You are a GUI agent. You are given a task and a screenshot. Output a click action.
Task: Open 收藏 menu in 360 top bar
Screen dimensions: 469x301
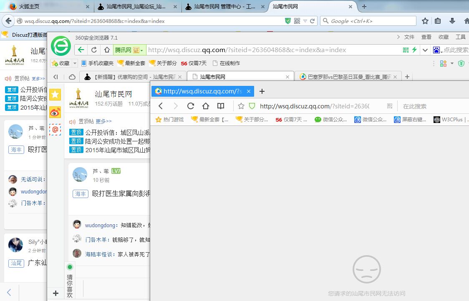point(443,37)
